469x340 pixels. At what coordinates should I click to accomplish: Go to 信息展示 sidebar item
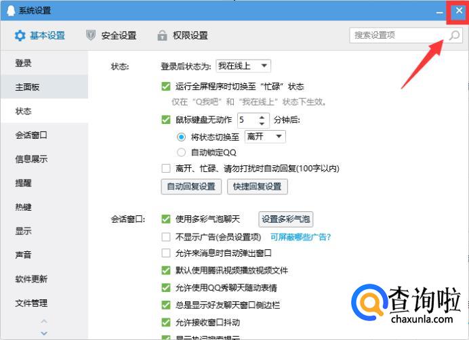pyautogui.click(x=44, y=158)
